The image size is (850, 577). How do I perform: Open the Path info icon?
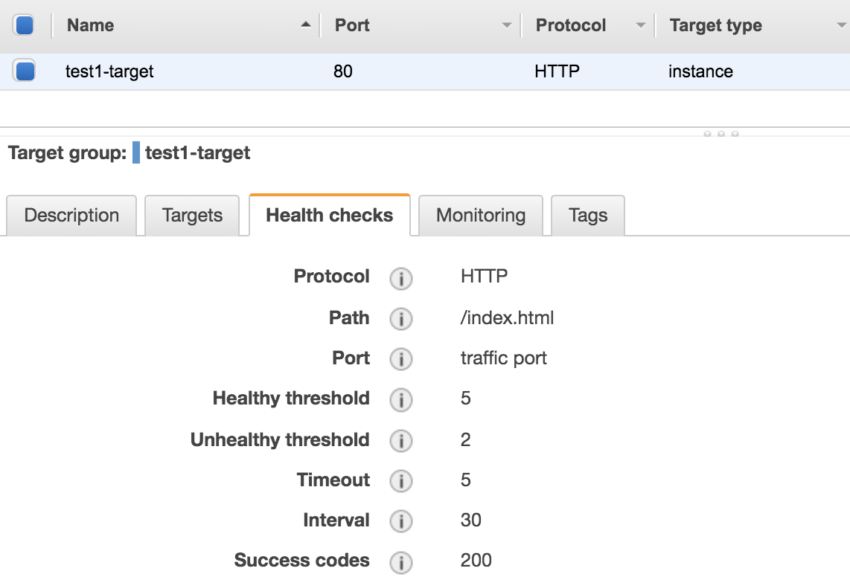tap(401, 318)
